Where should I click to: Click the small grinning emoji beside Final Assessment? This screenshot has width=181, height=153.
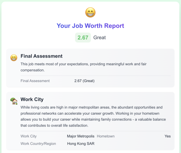(x=14, y=57)
